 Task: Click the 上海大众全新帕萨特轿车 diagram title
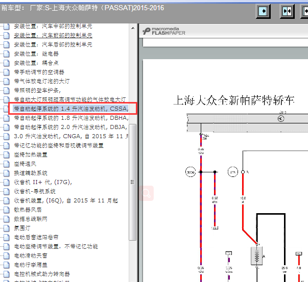(234, 100)
